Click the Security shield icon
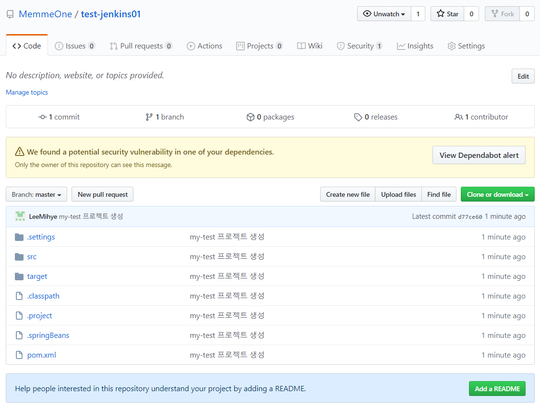Viewport: 540px width, 407px height. click(x=341, y=46)
